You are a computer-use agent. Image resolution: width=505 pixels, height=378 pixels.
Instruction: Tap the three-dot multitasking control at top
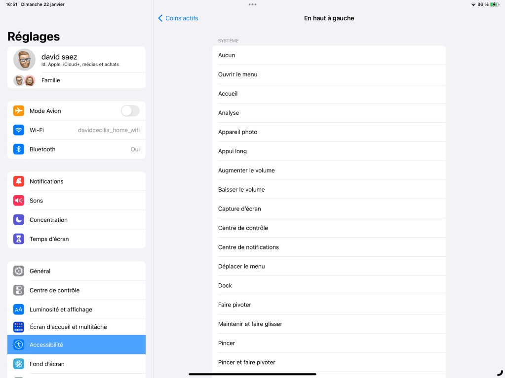coord(252,4)
